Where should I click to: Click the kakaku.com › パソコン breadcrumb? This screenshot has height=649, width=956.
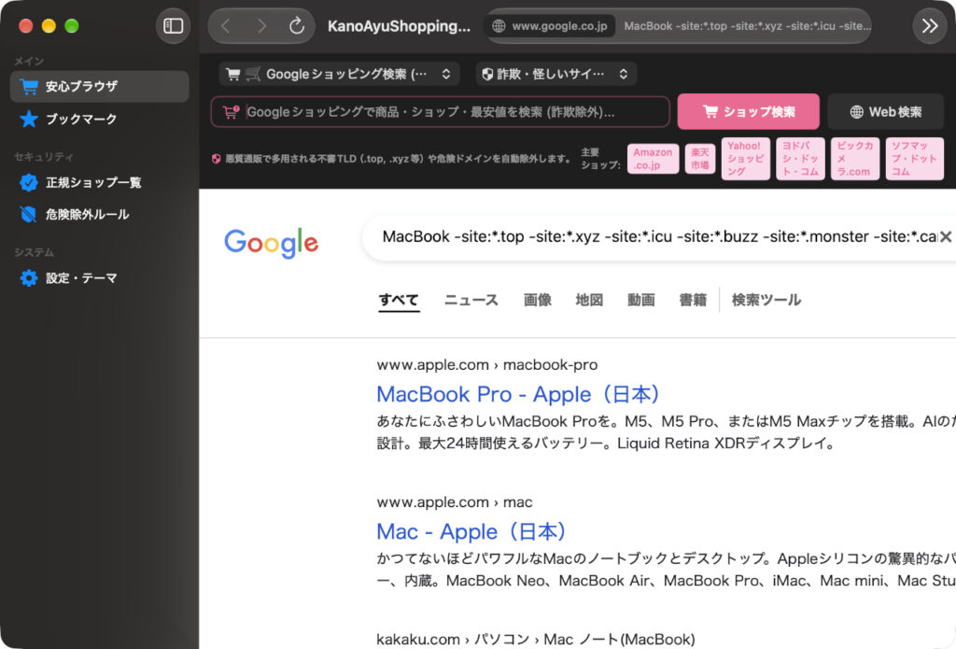click(x=535, y=640)
